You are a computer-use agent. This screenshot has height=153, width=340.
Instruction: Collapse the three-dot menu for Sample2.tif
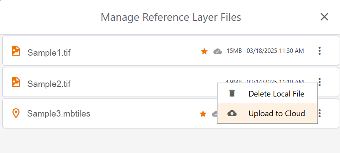(320, 82)
